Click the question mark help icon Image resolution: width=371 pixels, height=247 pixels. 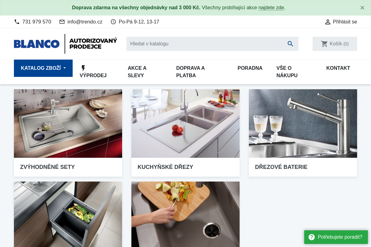[312, 237]
